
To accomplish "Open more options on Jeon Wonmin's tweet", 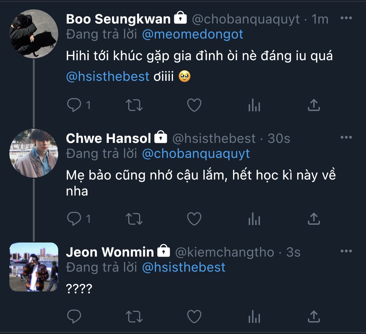I will click(x=346, y=251).
